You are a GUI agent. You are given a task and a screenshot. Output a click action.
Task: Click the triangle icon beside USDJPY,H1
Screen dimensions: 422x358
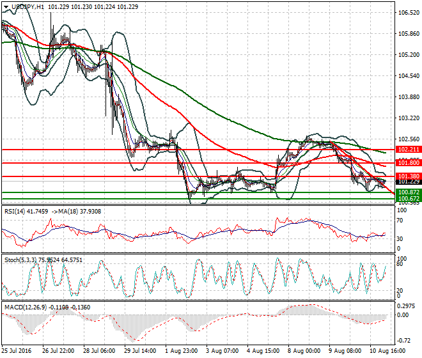tap(6, 6)
